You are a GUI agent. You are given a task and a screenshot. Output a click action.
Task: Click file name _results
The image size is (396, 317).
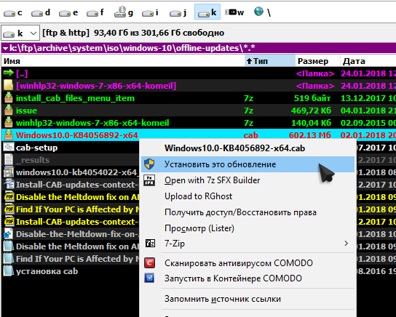coord(33,160)
